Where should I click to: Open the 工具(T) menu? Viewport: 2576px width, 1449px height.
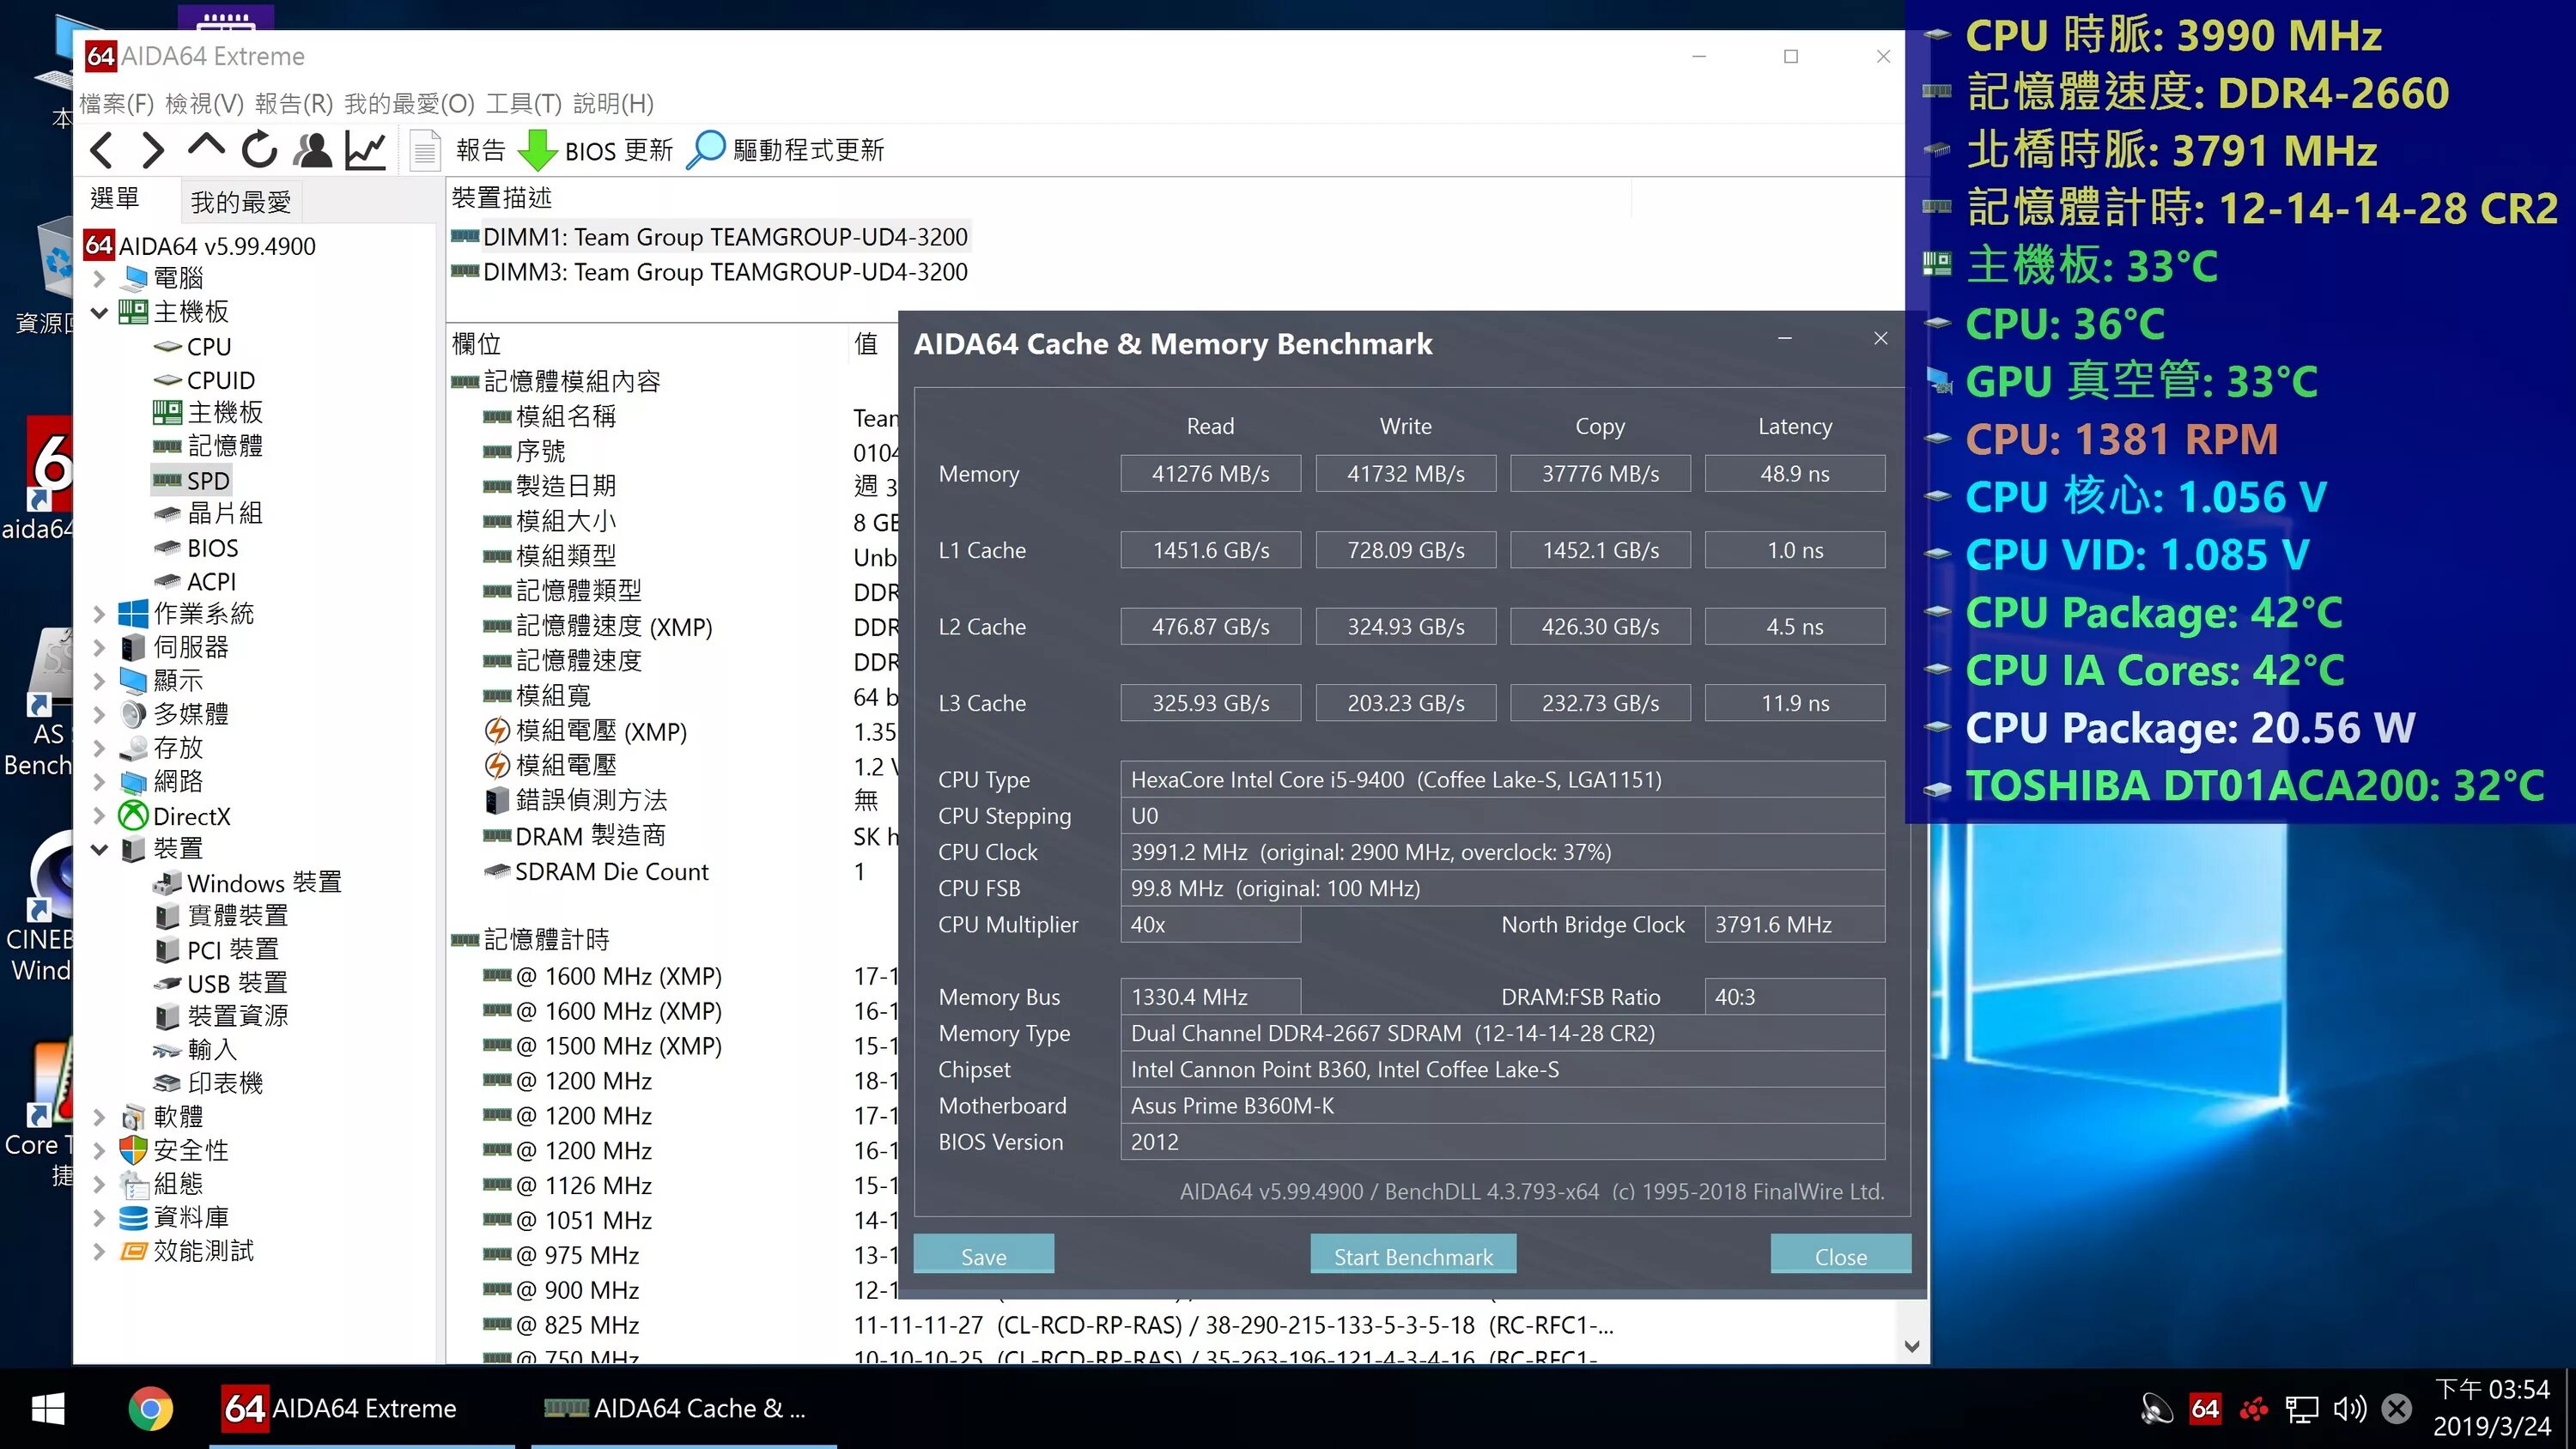pos(523,104)
